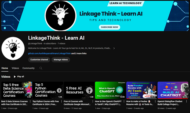Click the title 'Best 5 Data Science Courses with Free Certificate'

[x=14, y=103]
